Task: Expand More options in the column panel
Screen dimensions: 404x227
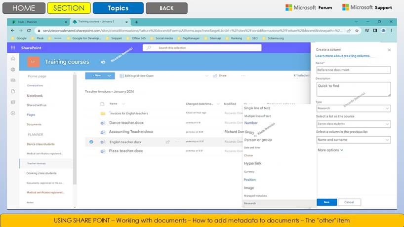Action: click(330, 150)
